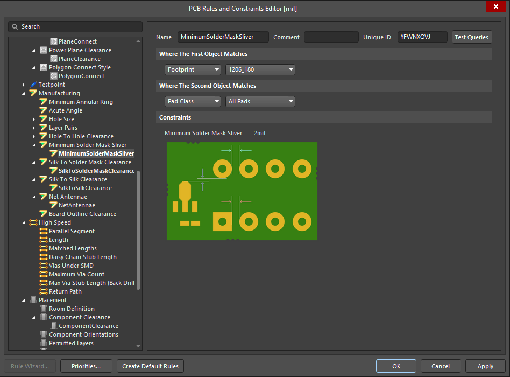Select the Net Antennae rule icon
Viewport: 510px width, 377px height.
click(x=44, y=197)
